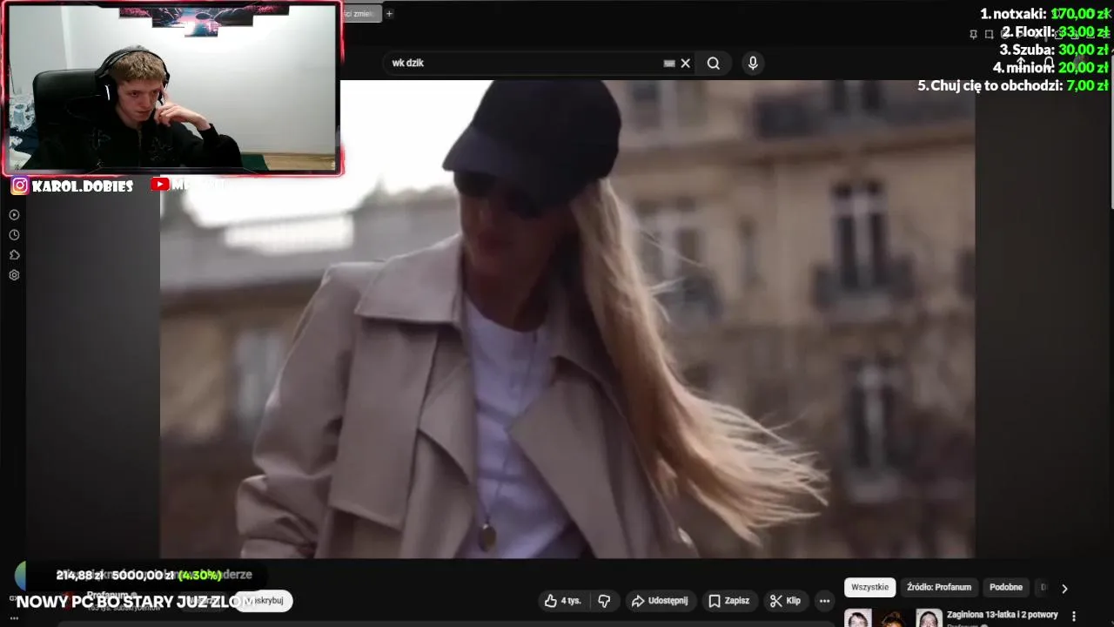Like the video showing 4 tys.
This screenshot has height=627, width=1114.
pyautogui.click(x=562, y=601)
